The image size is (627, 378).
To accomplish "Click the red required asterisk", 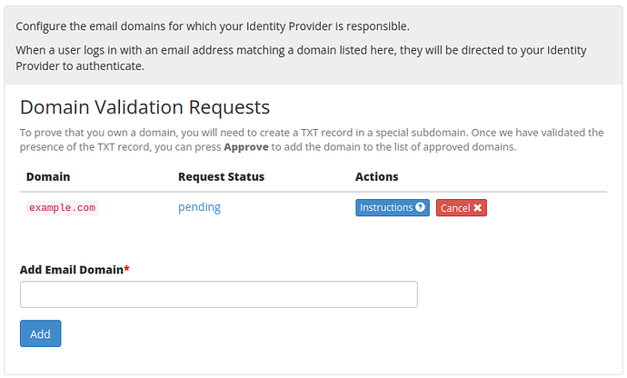I will coord(126,269).
